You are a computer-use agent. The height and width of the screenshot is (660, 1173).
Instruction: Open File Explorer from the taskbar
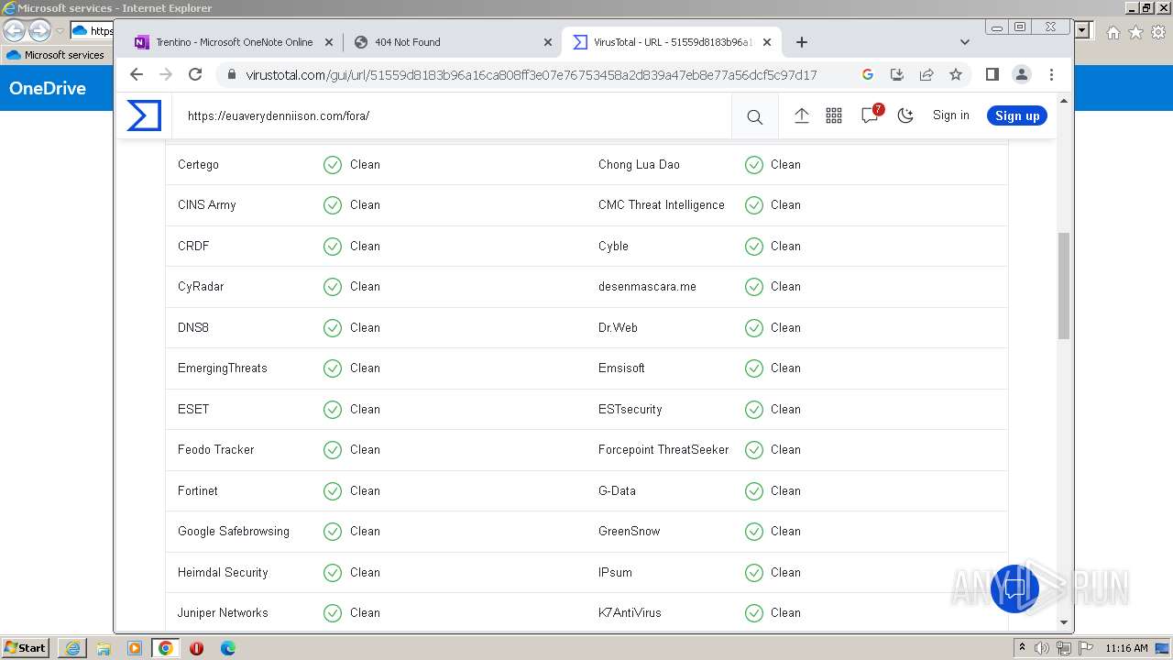104,648
